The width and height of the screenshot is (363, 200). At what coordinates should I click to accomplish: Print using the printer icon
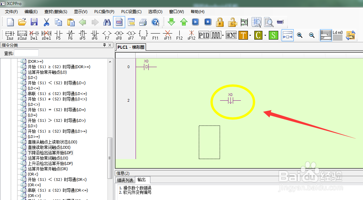[143, 22]
